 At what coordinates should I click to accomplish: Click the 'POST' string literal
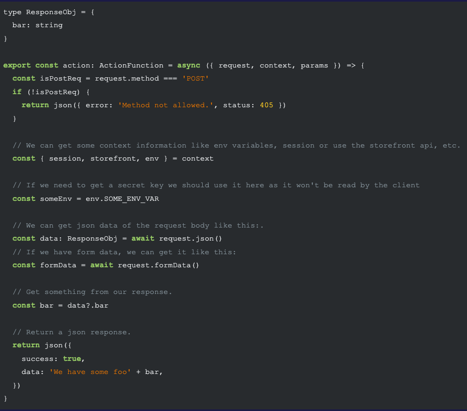196,78
